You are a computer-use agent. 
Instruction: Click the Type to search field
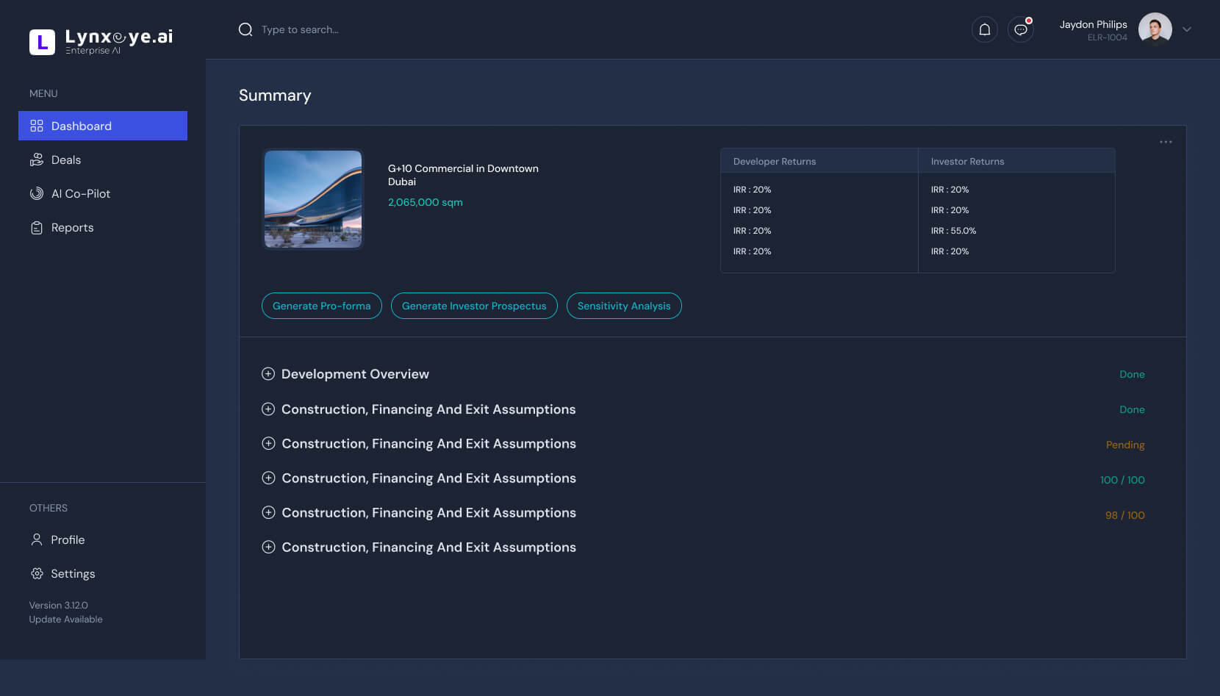[x=300, y=29]
